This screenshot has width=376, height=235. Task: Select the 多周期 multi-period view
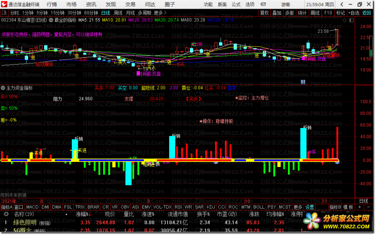click(144, 13)
